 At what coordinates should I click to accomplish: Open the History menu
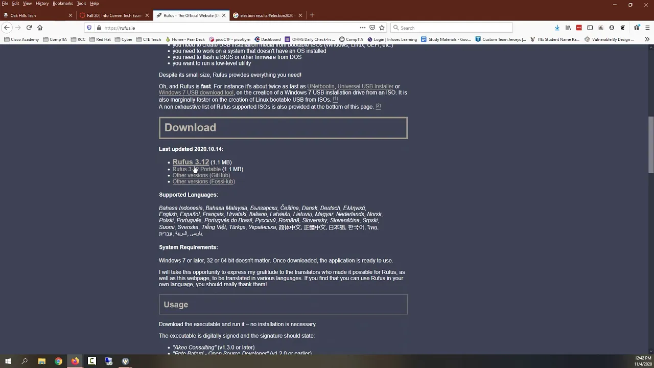coord(42,4)
